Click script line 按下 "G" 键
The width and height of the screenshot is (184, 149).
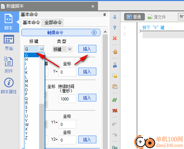tap(153, 27)
